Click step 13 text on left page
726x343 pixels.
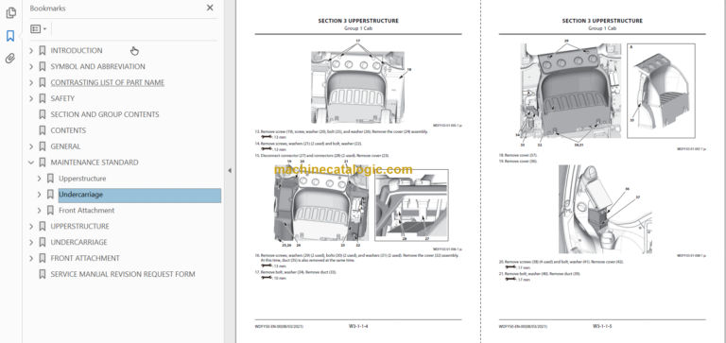coord(341,131)
